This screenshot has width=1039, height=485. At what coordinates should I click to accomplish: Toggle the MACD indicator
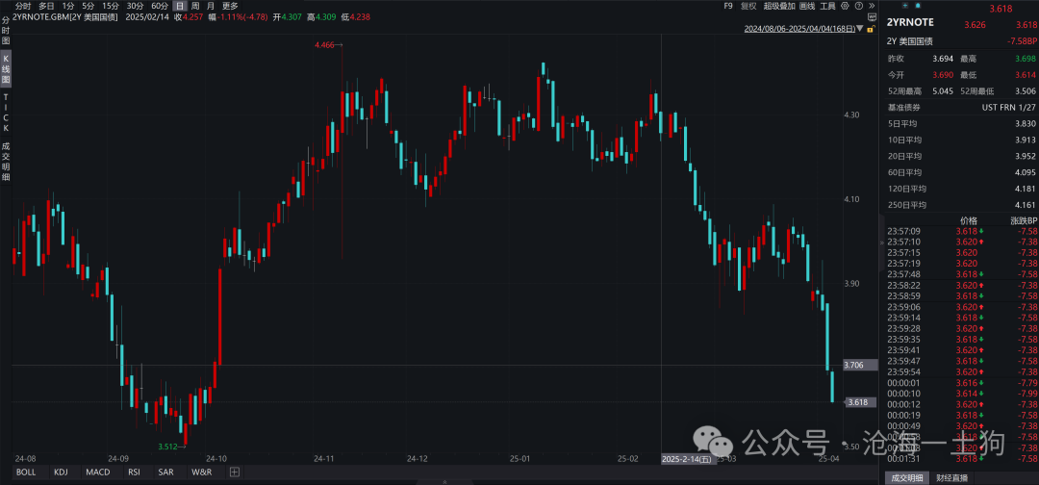97,472
